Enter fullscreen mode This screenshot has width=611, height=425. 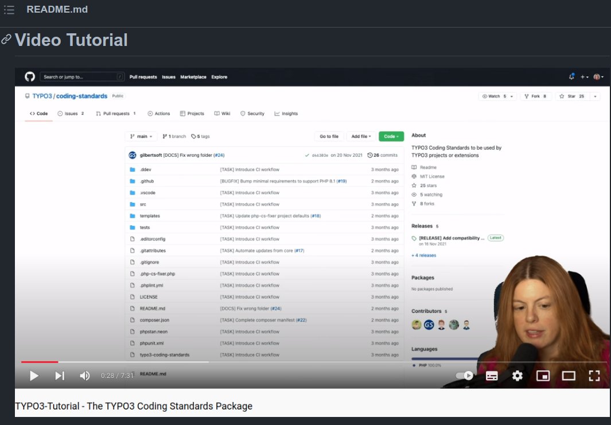[x=594, y=376]
